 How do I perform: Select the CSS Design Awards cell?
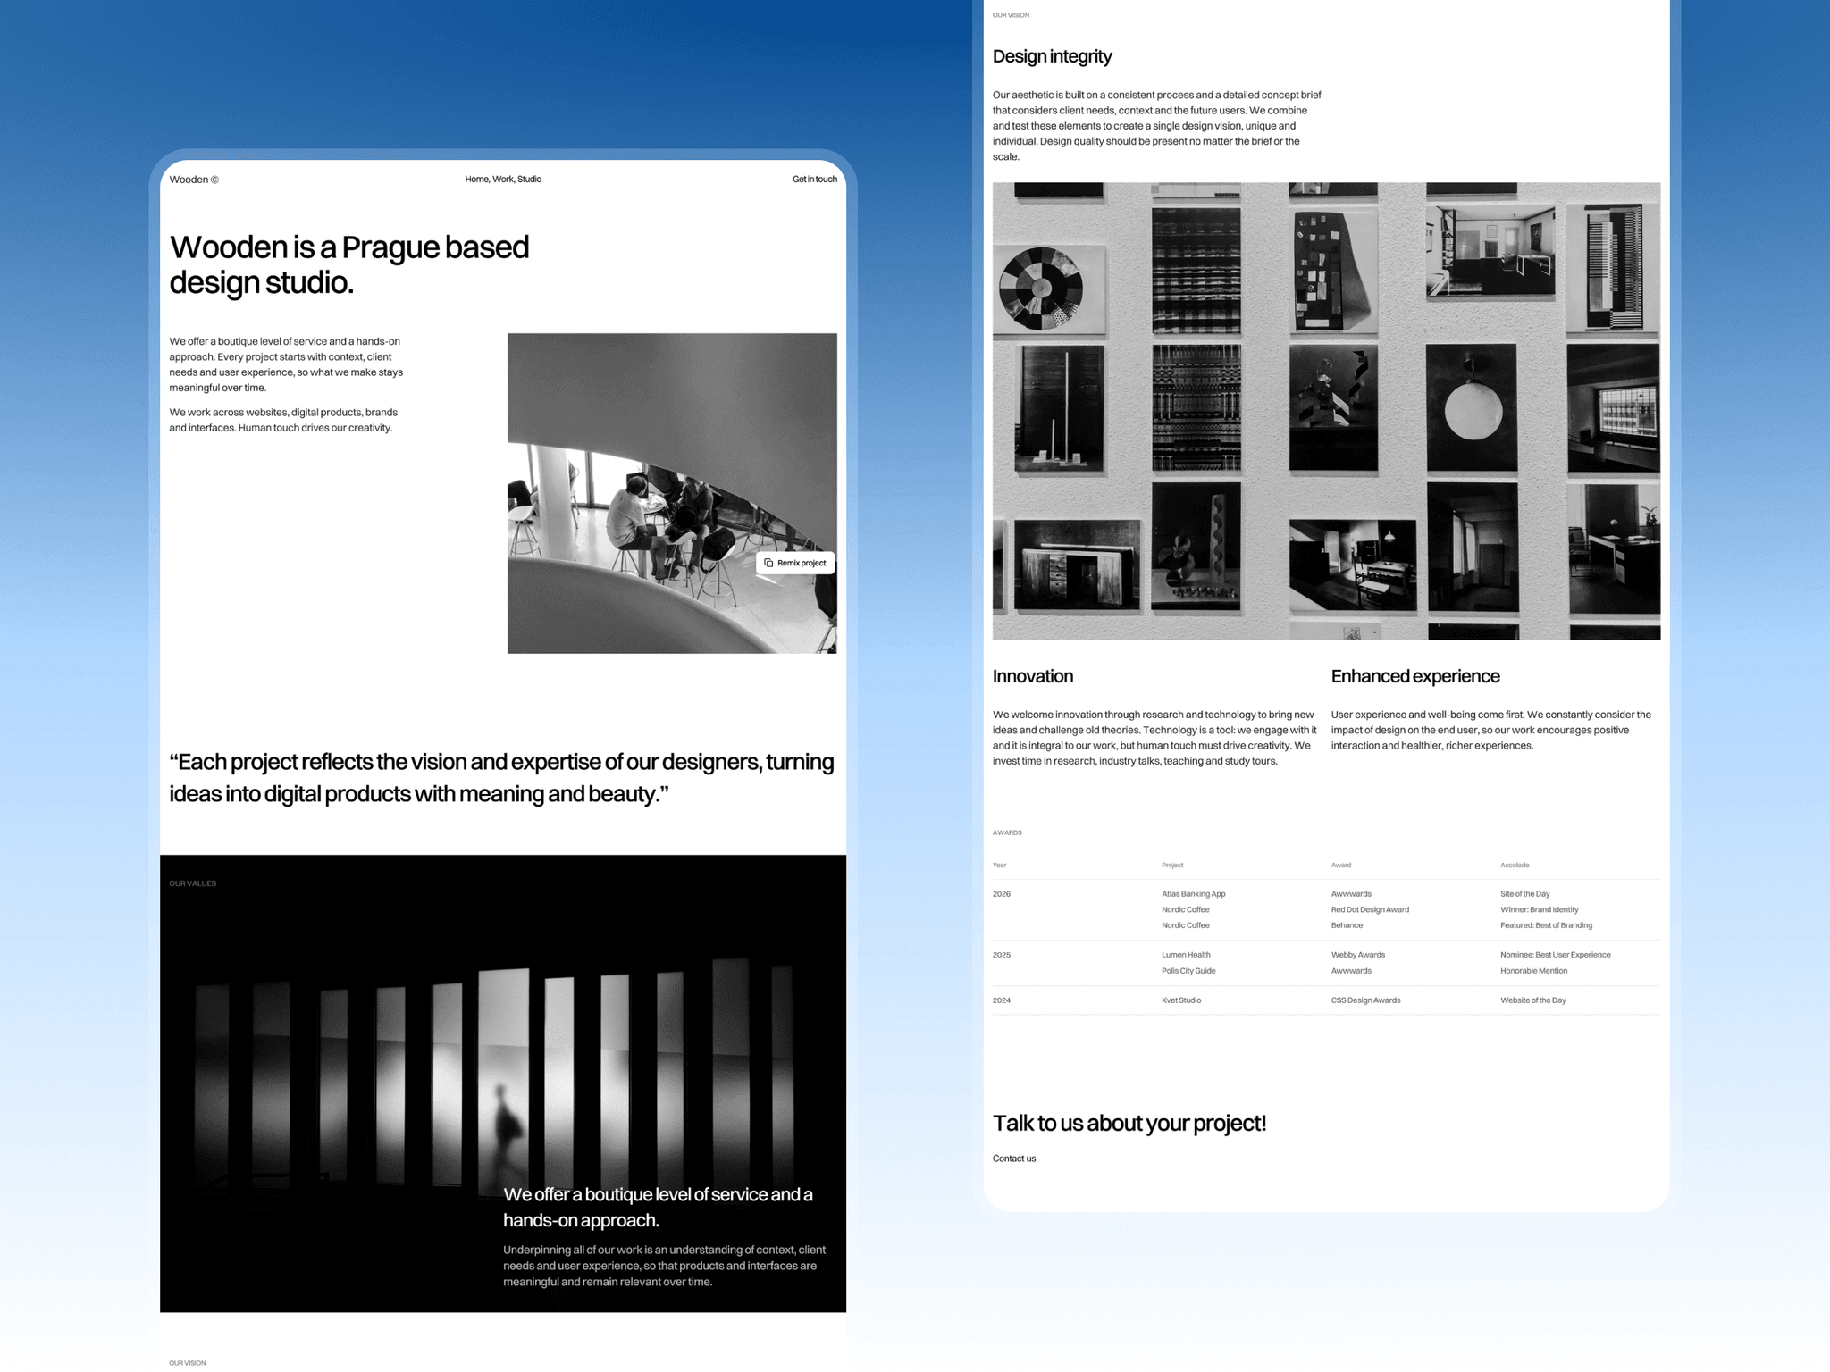click(1365, 1000)
